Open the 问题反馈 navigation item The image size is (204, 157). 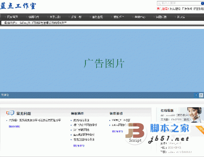point(161,17)
